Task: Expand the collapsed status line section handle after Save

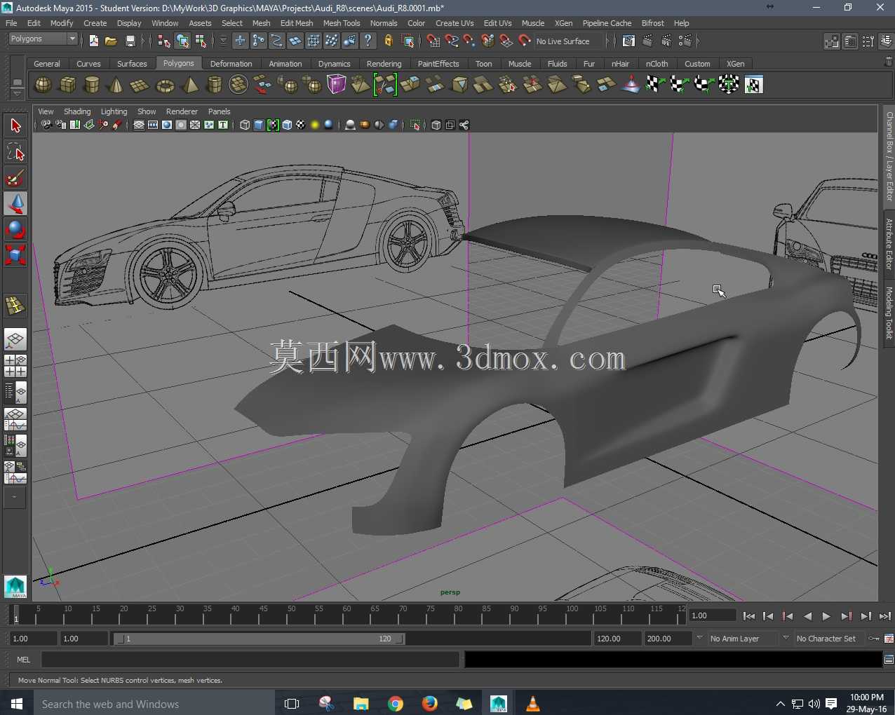Action: pyautogui.click(x=144, y=41)
